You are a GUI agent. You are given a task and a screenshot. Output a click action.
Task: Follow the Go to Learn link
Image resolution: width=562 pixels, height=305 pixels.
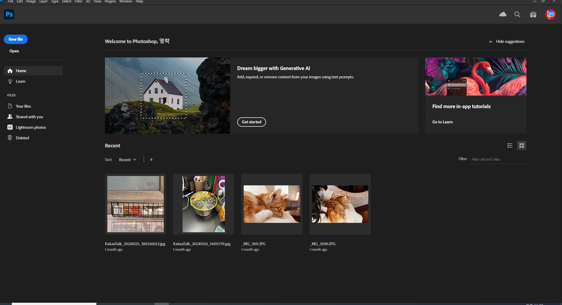(442, 122)
